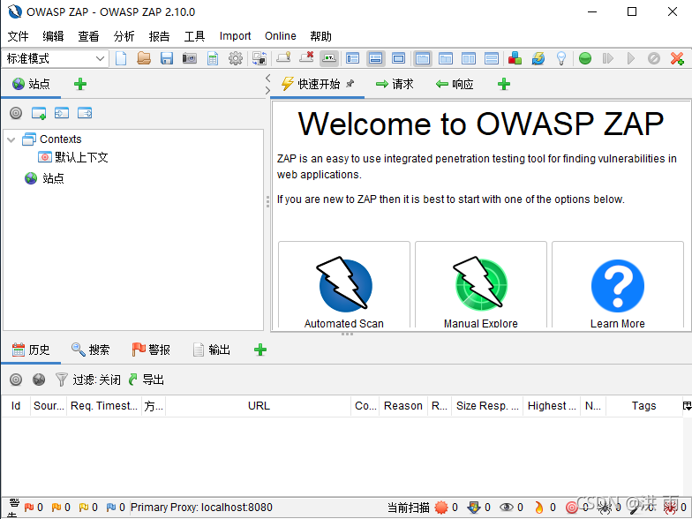The width and height of the screenshot is (692, 519).
Task: Click right arrow on the pane splitter
Action: (x=267, y=90)
